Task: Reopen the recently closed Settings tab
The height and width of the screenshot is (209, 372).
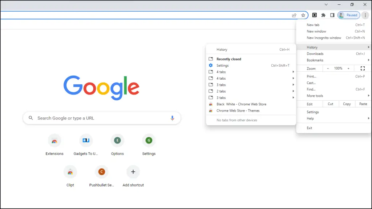Action: pos(251,66)
